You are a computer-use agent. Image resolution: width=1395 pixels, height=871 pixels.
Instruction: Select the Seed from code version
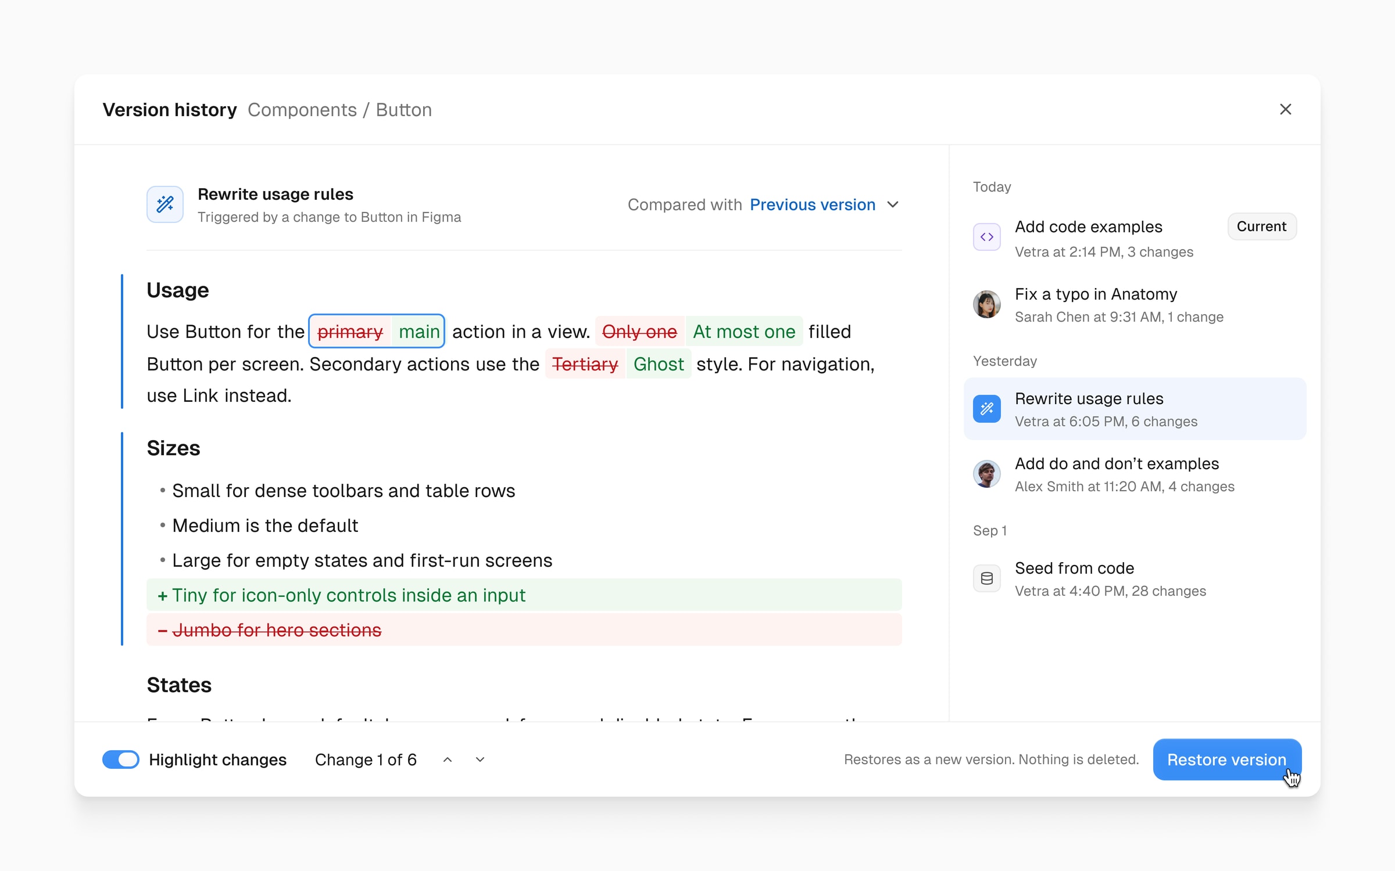pos(1135,578)
